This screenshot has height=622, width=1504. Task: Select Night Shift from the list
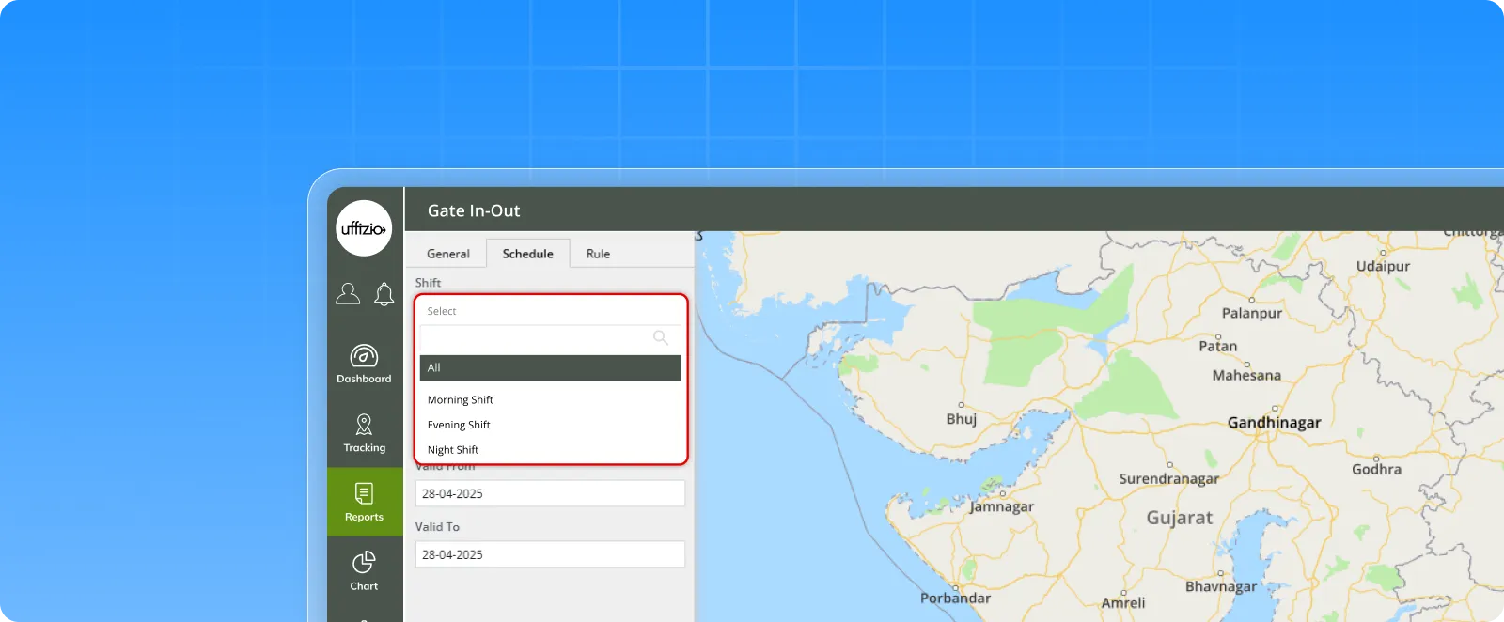[453, 450]
